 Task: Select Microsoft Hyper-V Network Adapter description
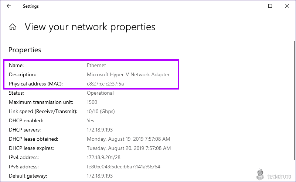click(x=128, y=74)
